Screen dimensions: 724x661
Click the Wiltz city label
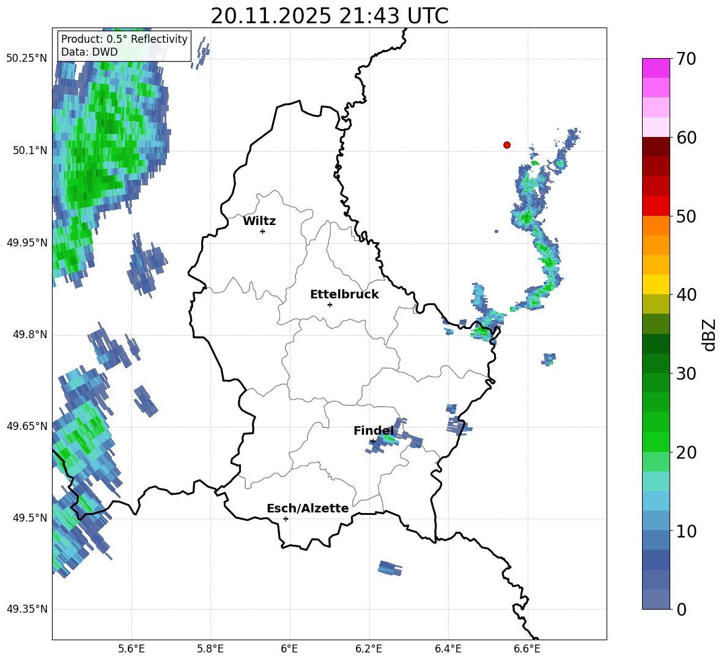[259, 221]
